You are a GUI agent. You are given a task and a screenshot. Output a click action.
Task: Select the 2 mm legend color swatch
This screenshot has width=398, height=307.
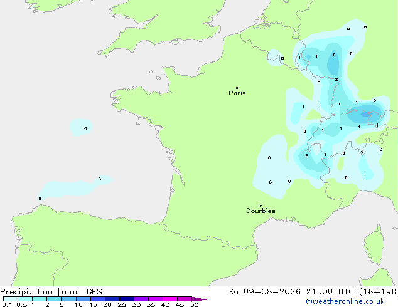pyautogui.click(x=54, y=299)
